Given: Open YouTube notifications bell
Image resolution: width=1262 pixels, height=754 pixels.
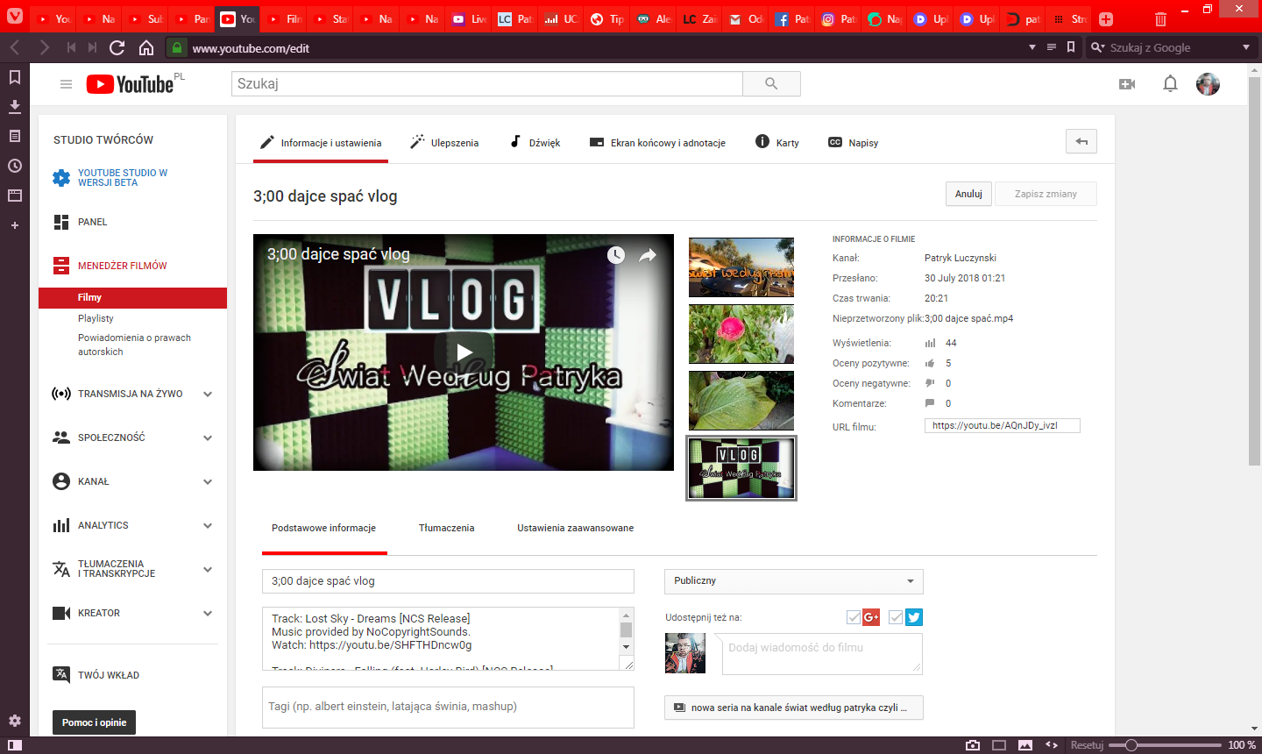Looking at the screenshot, I should tap(1170, 84).
